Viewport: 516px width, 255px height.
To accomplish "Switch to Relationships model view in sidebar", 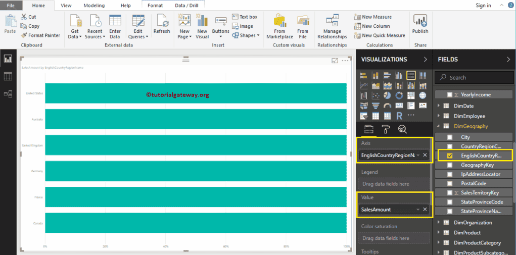I will point(8,94).
